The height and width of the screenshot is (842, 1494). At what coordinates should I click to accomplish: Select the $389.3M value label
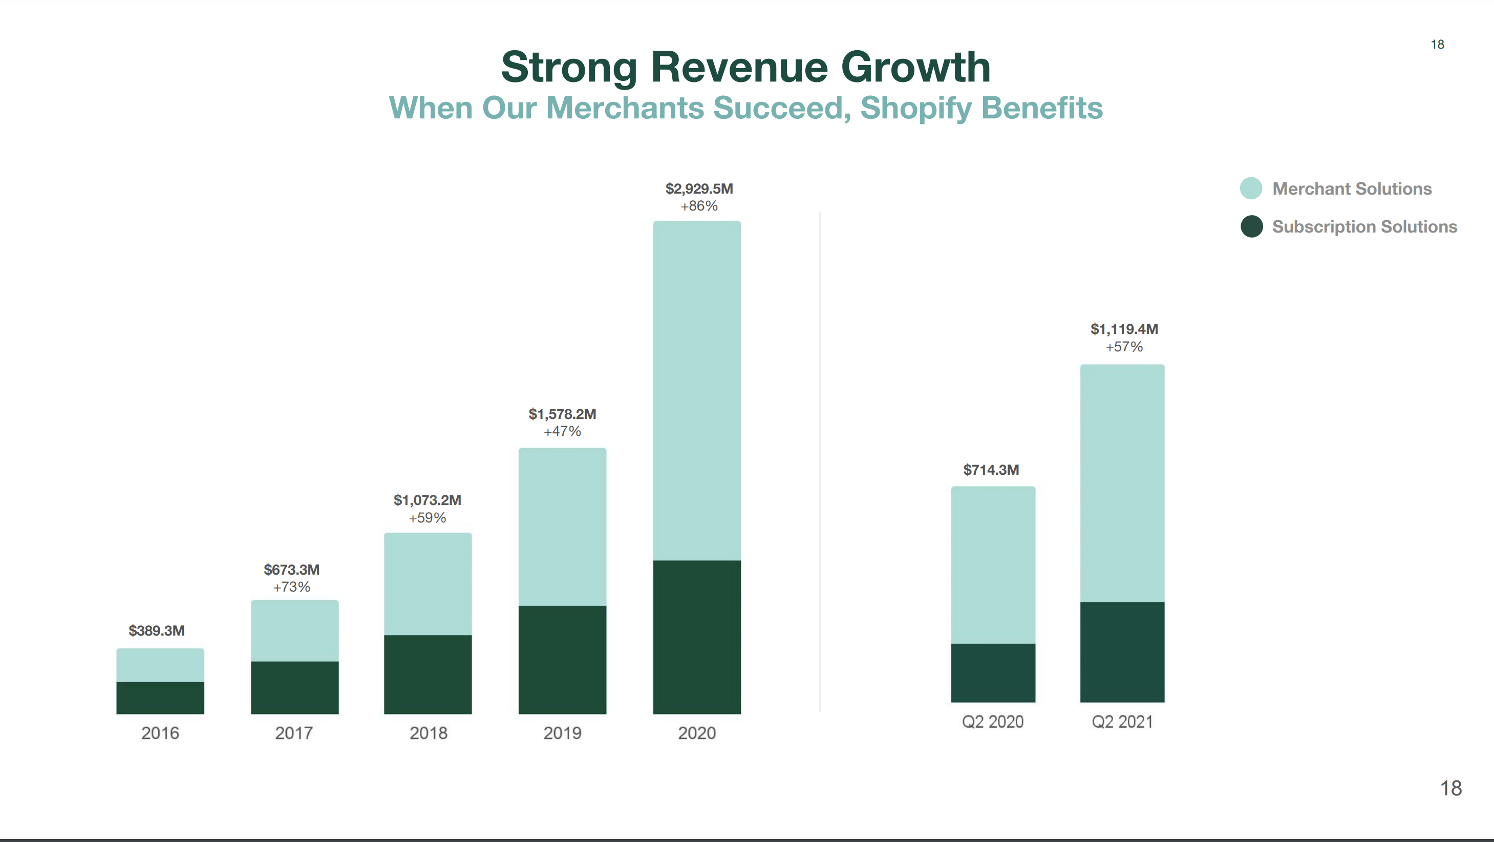tap(157, 631)
